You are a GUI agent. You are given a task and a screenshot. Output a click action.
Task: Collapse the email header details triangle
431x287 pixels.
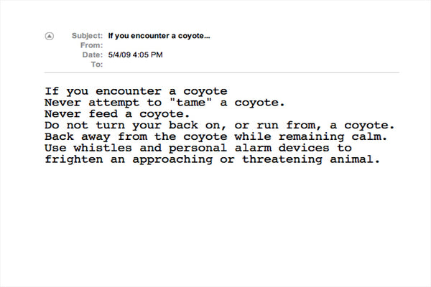[x=50, y=36]
